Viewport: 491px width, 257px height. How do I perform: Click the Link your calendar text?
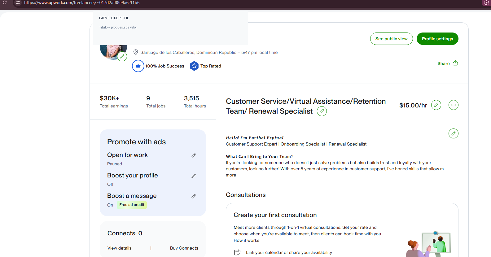coord(289,252)
